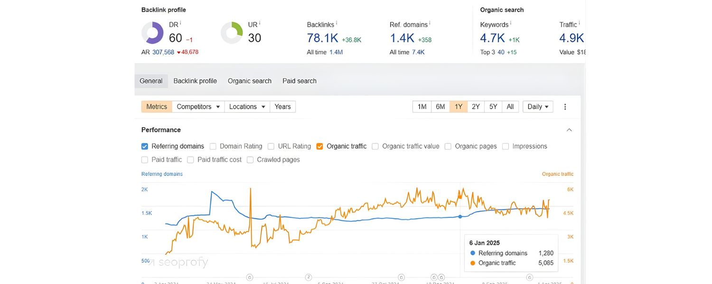
Task: Expand the Locations dropdown
Action: coord(247,107)
